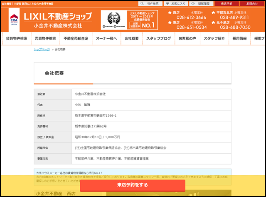Open 不動産売却査定 menu item
The width and height of the screenshot is (266, 197).
point(76,39)
